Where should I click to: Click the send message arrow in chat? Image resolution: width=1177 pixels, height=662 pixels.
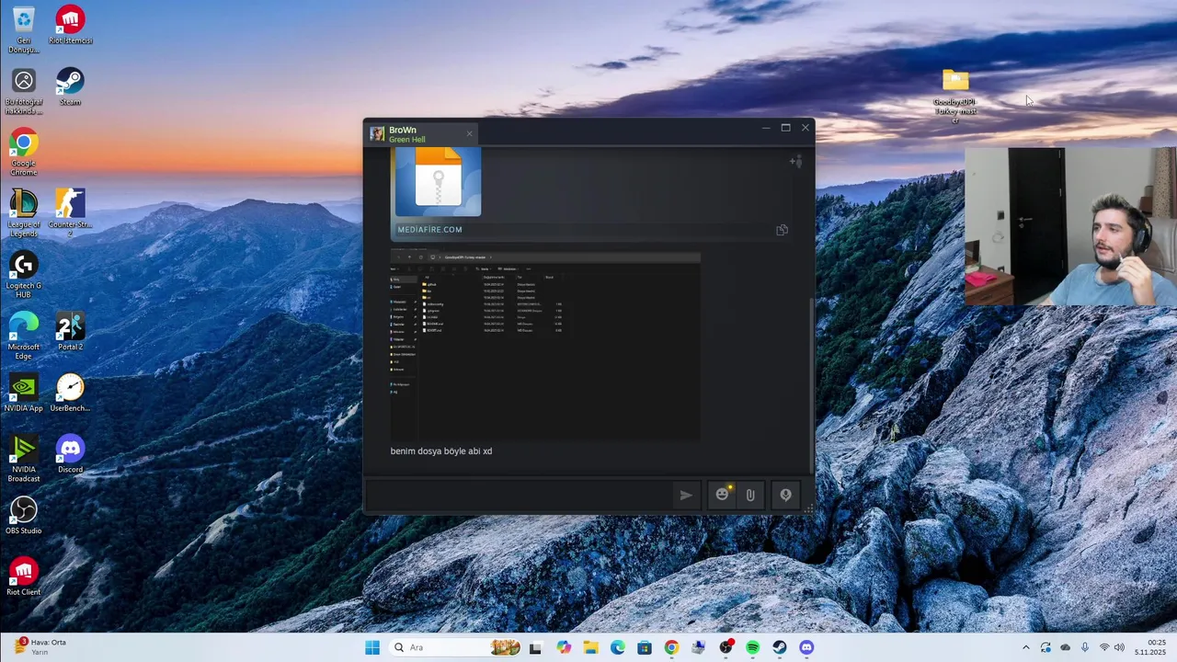coord(686,495)
